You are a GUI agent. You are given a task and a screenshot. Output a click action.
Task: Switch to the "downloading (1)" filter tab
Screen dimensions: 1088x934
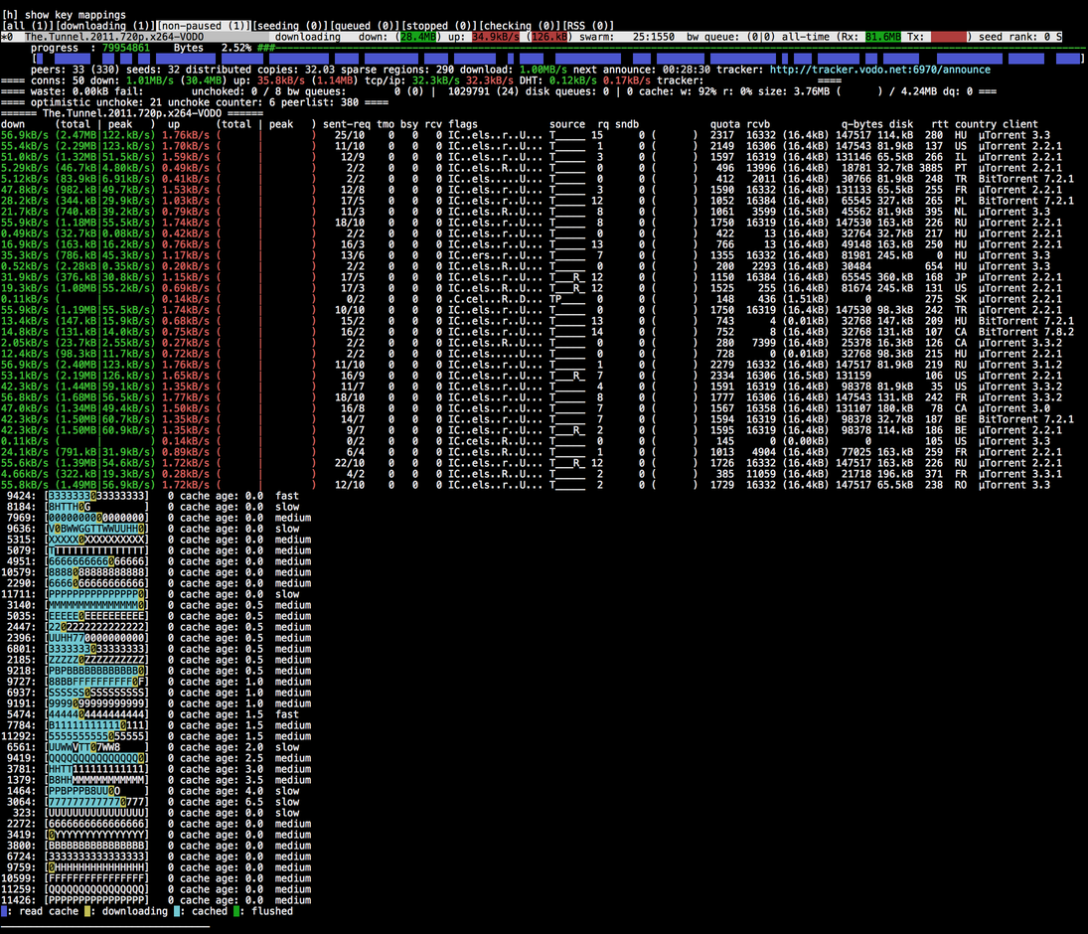pos(105,26)
